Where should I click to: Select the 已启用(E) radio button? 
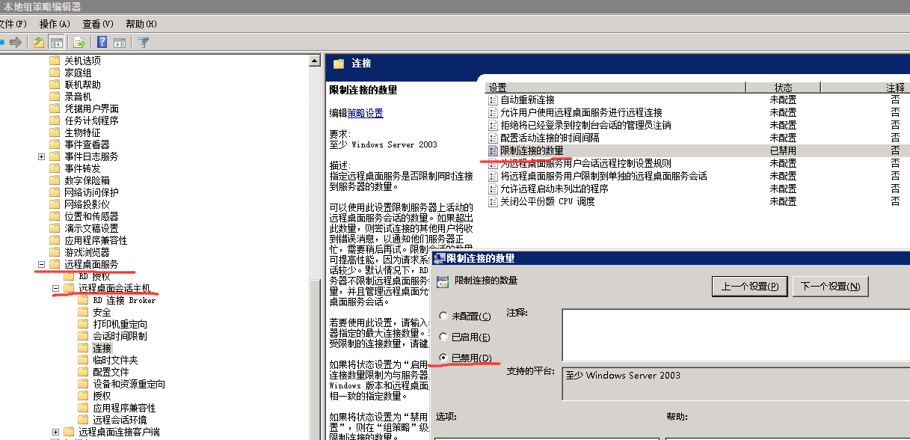point(444,337)
